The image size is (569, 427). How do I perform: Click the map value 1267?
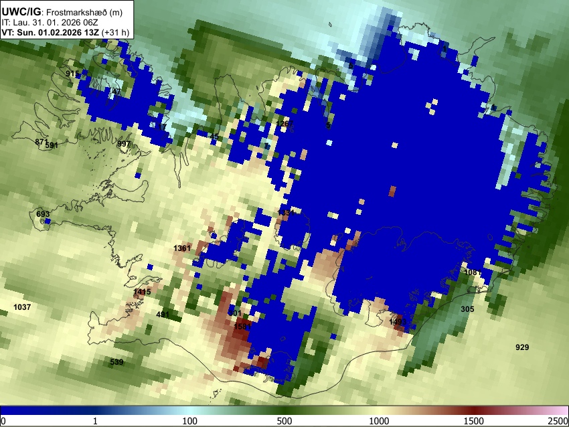284,123
